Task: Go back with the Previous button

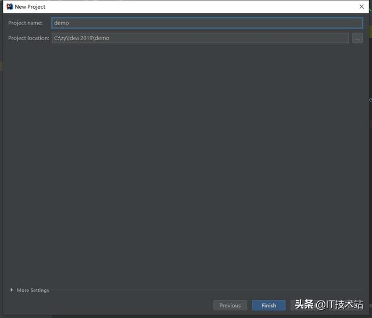Action: [x=230, y=305]
